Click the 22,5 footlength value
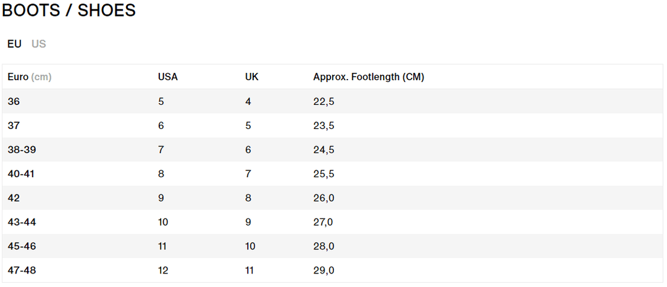667x287 pixels. click(324, 101)
